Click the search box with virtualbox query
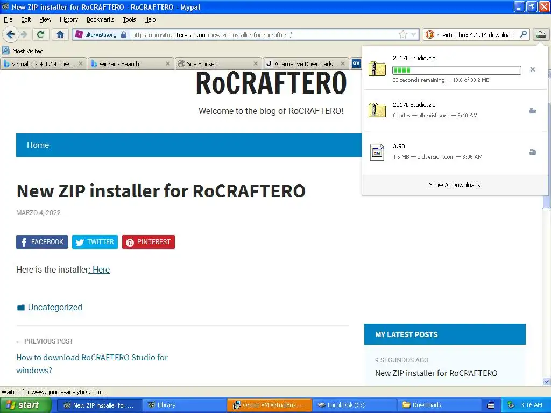551x413 pixels. tap(478, 35)
